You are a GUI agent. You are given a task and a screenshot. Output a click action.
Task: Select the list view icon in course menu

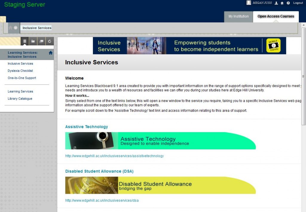tap(25, 41)
